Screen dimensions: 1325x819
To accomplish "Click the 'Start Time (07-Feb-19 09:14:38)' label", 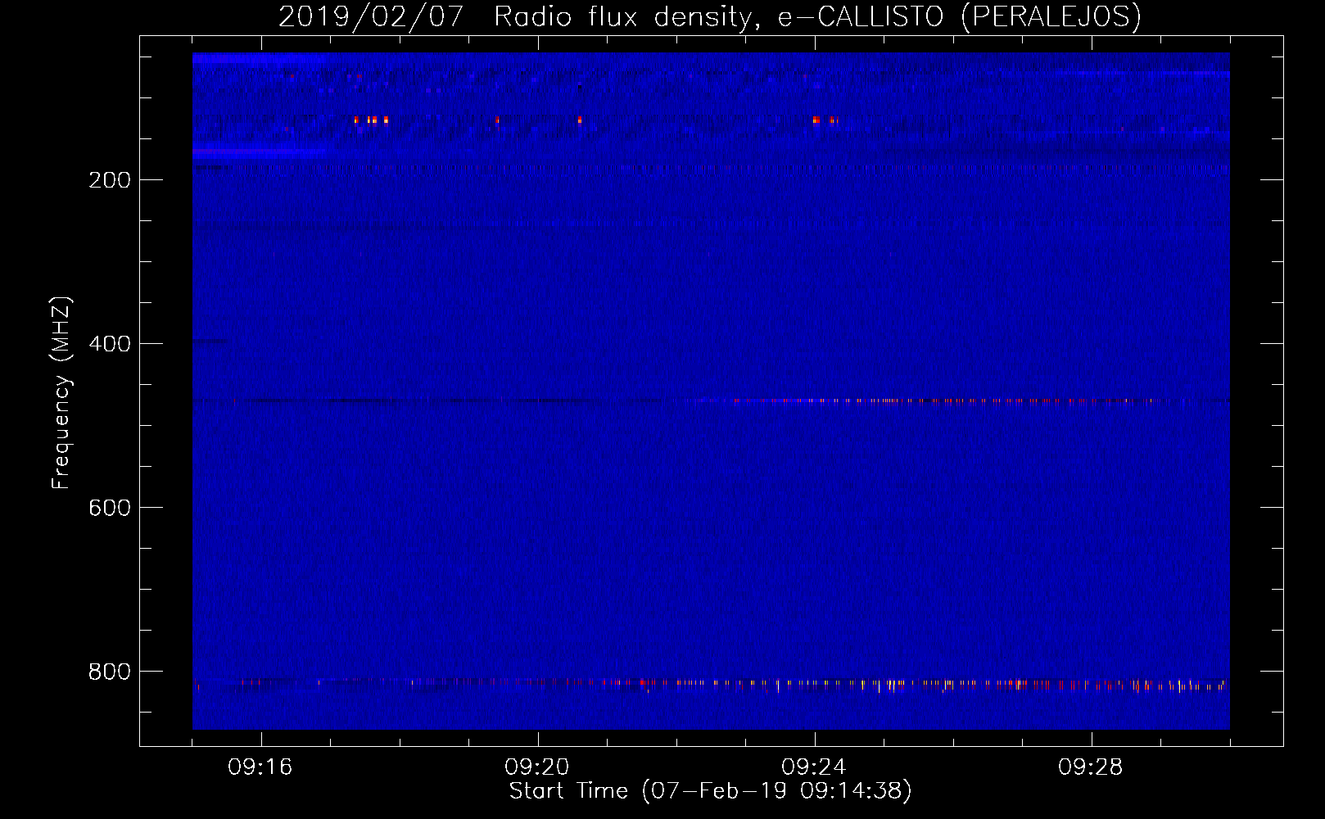I will pyautogui.click(x=710, y=791).
